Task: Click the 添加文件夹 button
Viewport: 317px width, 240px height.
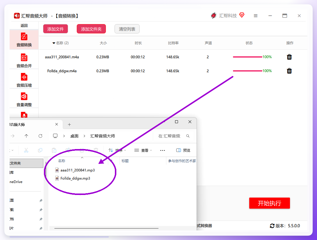Action: tap(91, 29)
